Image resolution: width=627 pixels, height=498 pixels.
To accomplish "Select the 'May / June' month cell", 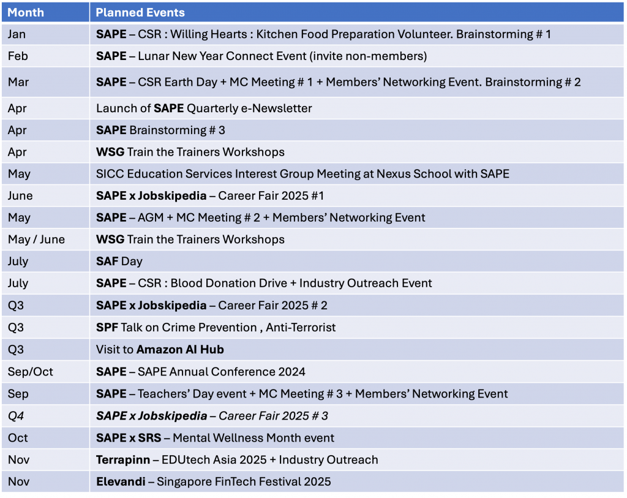I will coord(45,240).
